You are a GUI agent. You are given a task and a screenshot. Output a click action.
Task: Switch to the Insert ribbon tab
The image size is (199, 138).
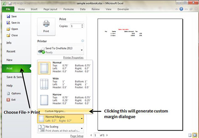coord(34,9)
